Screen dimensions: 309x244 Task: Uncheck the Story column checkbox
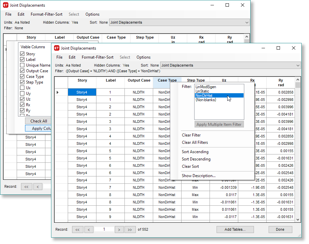(22, 54)
